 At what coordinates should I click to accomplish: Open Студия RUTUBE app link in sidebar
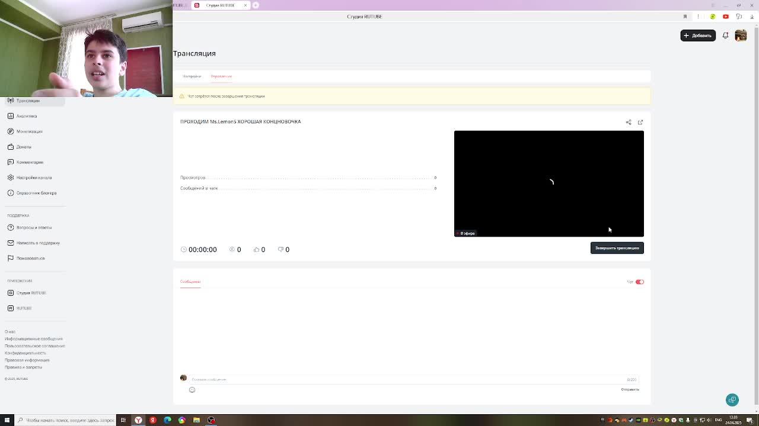pos(31,293)
